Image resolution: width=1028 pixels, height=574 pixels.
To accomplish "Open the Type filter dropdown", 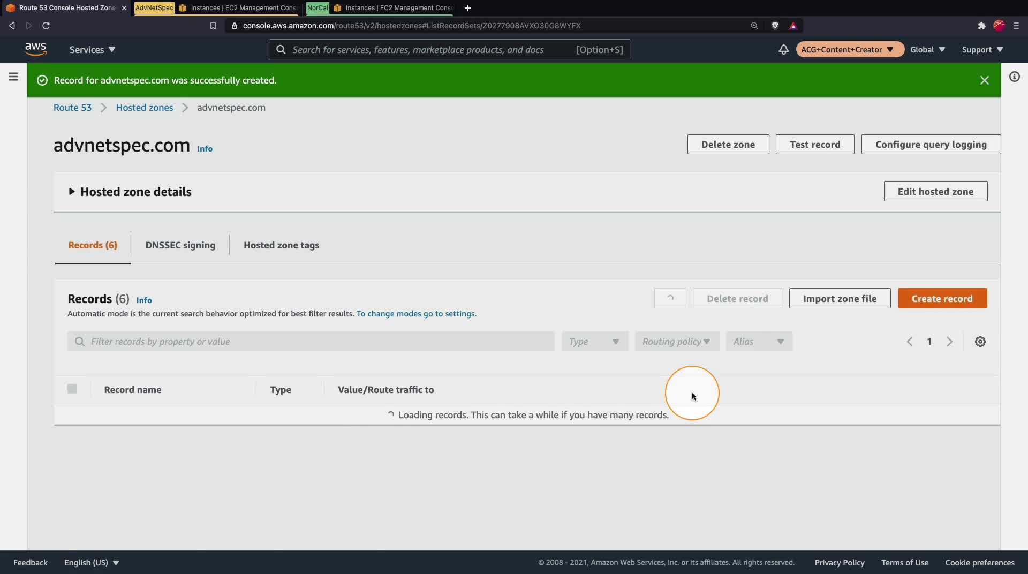I will tap(594, 342).
